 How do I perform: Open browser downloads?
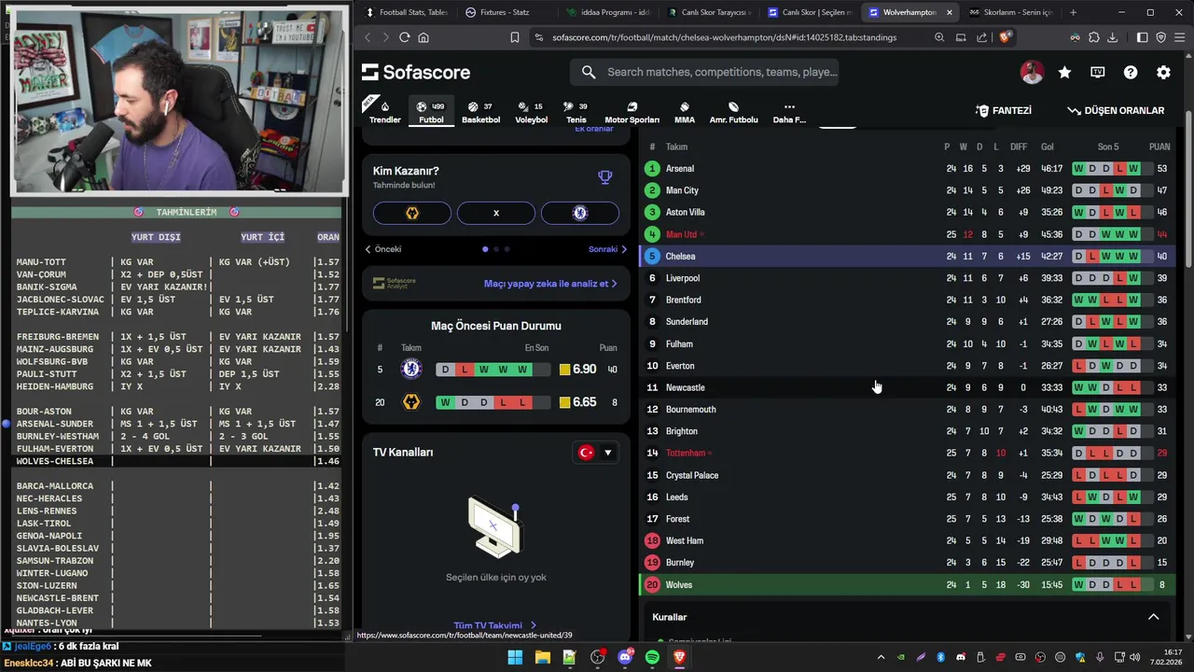[x=1112, y=37]
